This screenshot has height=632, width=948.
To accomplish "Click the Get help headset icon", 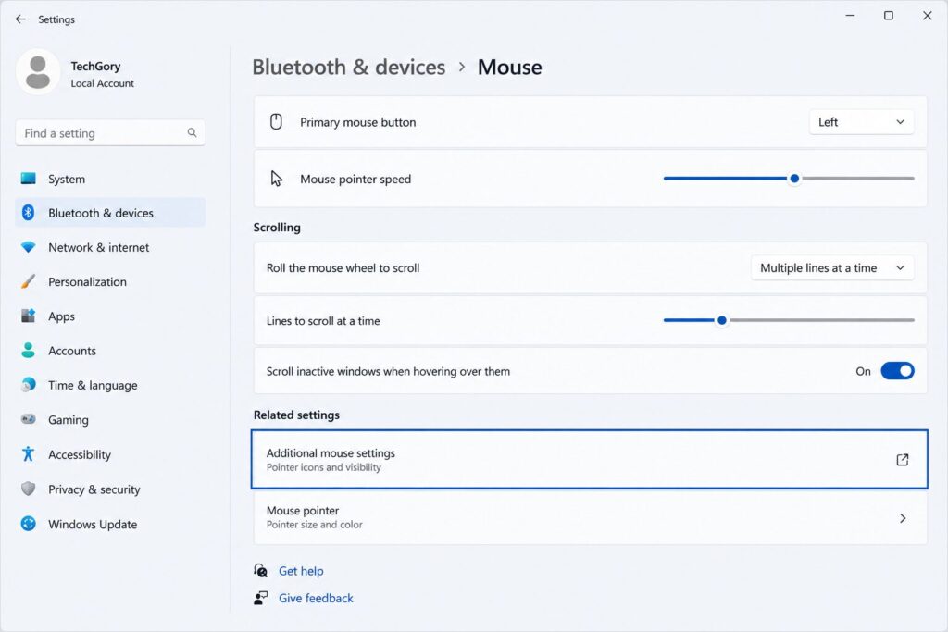I will pyautogui.click(x=260, y=570).
